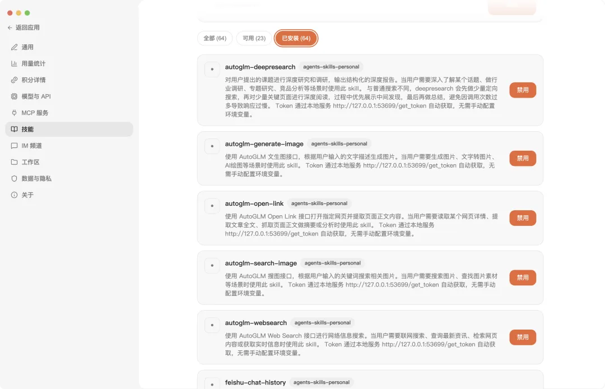The width and height of the screenshot is (605, 389).
Task: Click the autoglm-websearch skill title
Action: [256, 323]
